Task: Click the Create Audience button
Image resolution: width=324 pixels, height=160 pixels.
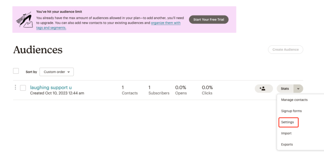Action: coord(286,49)
